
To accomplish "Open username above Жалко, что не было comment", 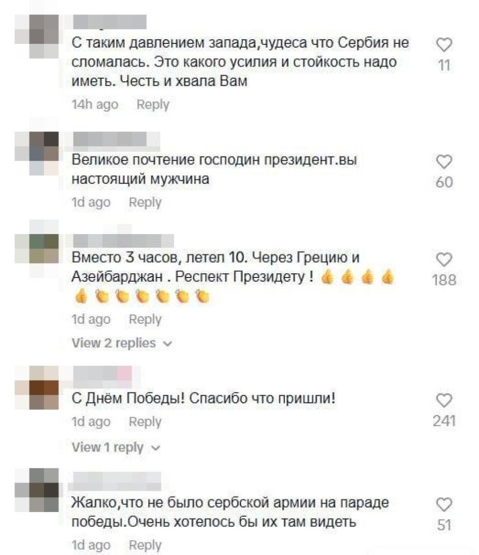I will (115, 481).
